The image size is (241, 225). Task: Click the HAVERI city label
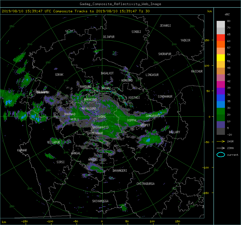(93, 160)
